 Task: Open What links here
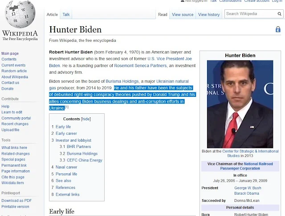click(x=14, y=148)
